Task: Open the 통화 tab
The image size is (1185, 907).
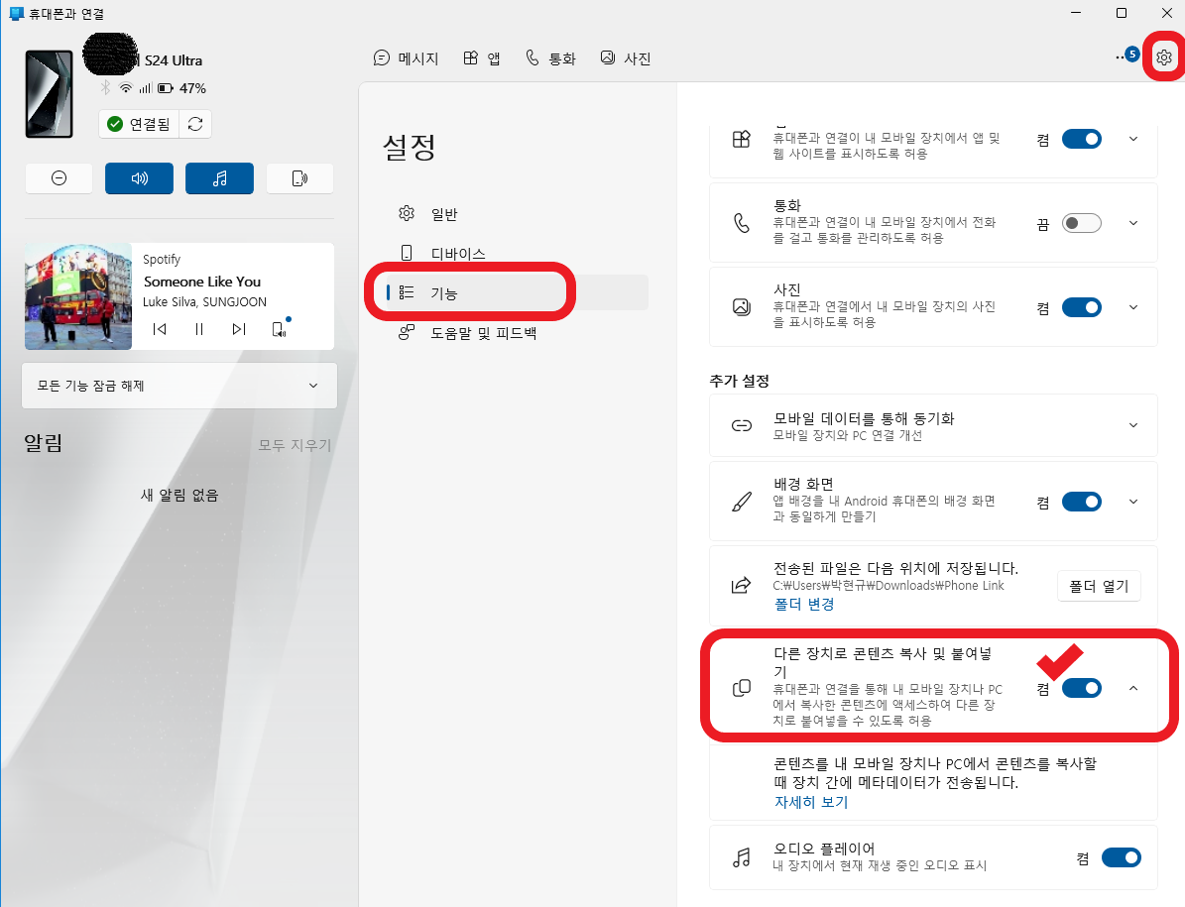Action: (x=551, y=58)
